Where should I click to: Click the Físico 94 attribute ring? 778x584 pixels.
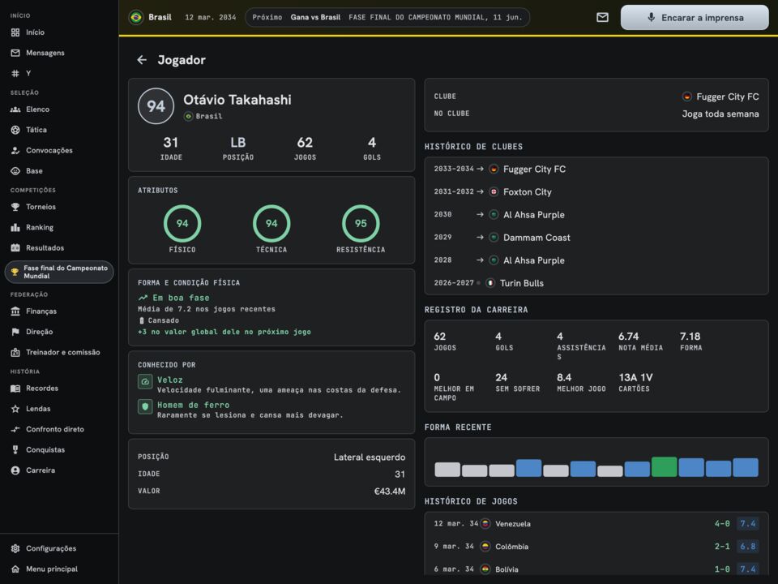[182, 224]
